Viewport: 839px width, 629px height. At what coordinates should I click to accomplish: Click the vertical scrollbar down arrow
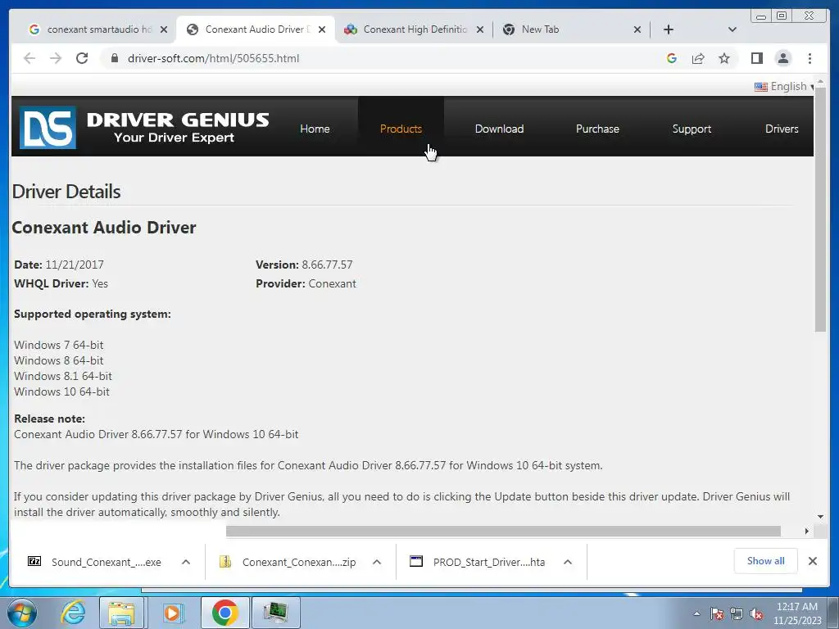click(x=820, y=517)
